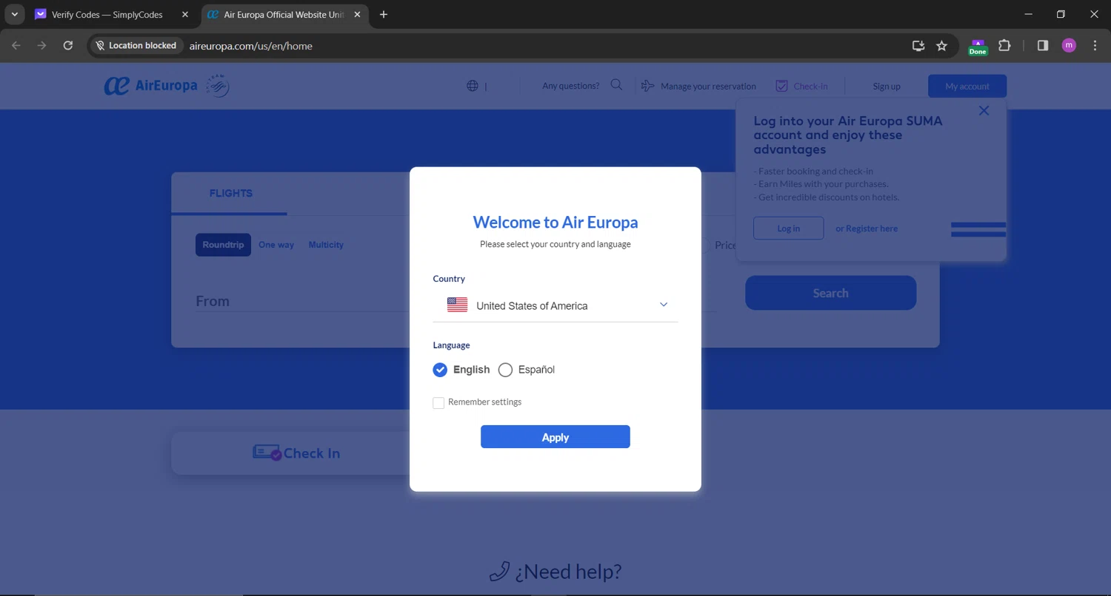Viewport: 1111px width, 596px height.
Task: Open the globe language selector icon
Action: coord(473,86)
